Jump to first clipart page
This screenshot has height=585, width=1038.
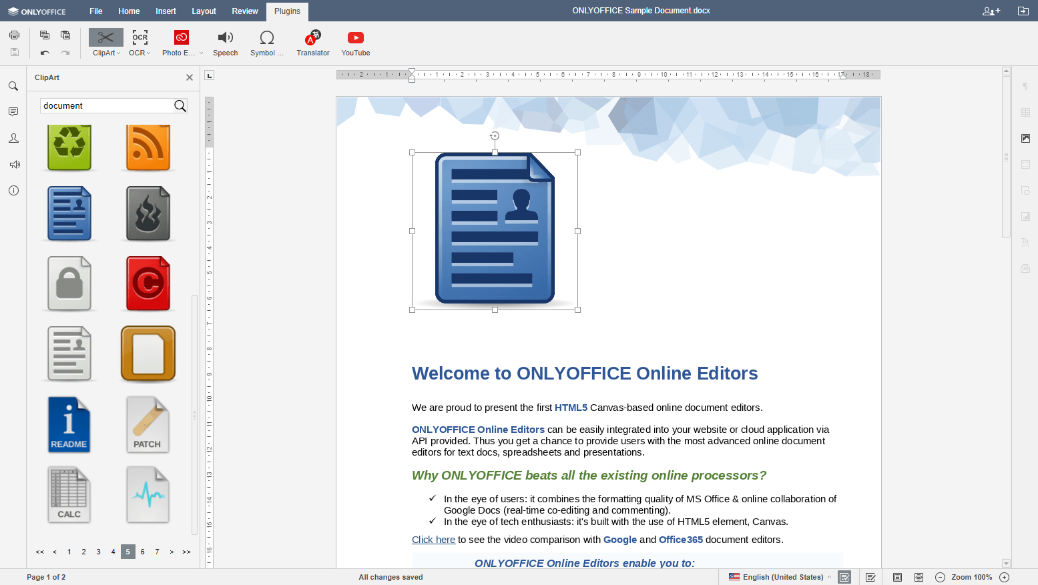click(40, 552)
